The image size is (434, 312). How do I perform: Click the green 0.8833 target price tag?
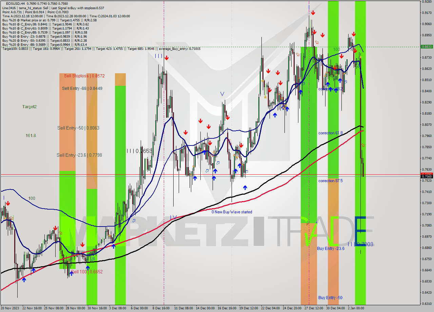point(427,47)
